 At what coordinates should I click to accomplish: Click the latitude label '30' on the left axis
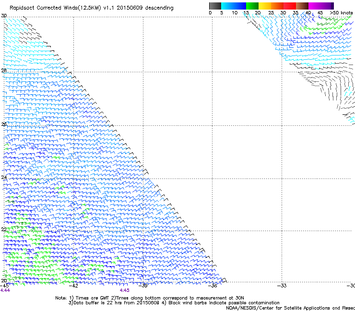click(4, 16)
